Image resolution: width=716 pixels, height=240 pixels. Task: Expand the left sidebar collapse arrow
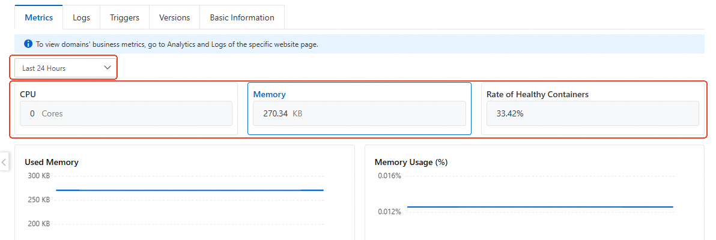4,161
